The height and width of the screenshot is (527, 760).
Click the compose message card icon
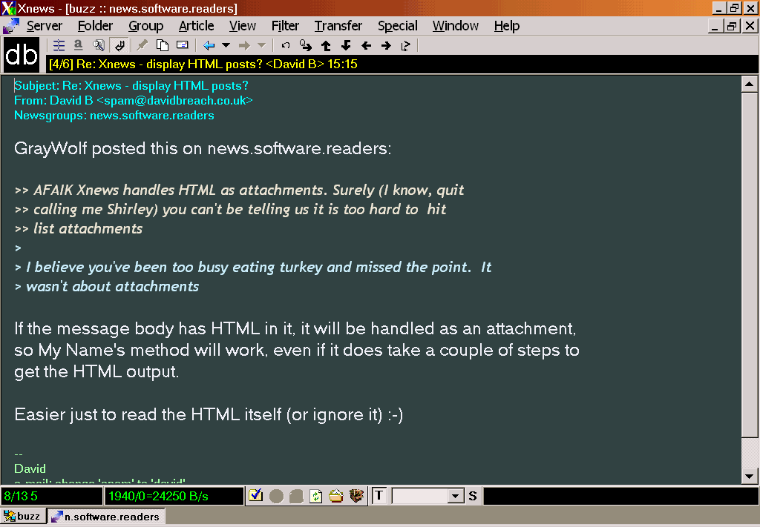pos(183,45)
